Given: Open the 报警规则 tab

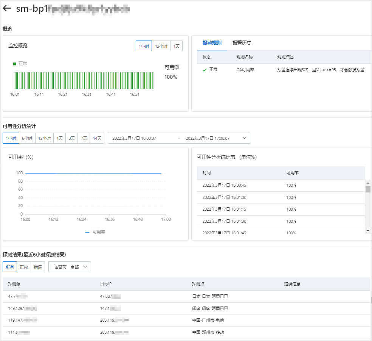Looking at the screenshot, I should (212, 43).
